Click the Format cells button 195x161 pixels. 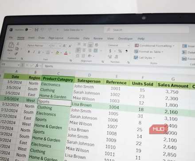188,59
